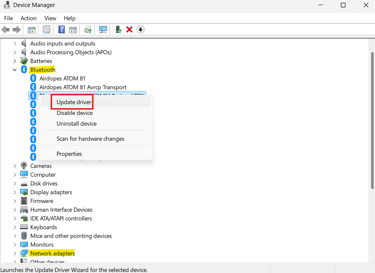Click the disable device down-arrow icon
The height and width of the screenshot is (273, 375).
coord(140,30)
